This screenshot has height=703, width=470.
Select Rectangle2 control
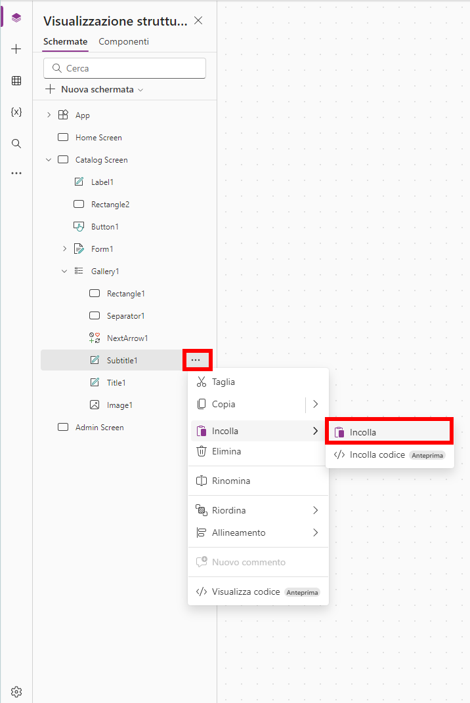coord(110,205)
